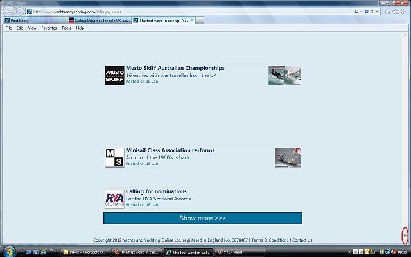Screen dimensions: 411x257
Task: Open the address bar autocomplete dropdown arrow
Action: click(x=361, y=12)
